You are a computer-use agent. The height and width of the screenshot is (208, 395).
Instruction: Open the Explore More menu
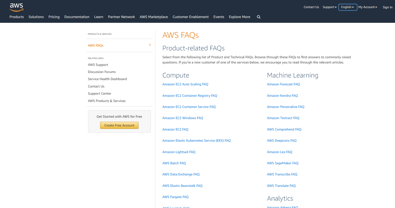[x=239, y=17]
